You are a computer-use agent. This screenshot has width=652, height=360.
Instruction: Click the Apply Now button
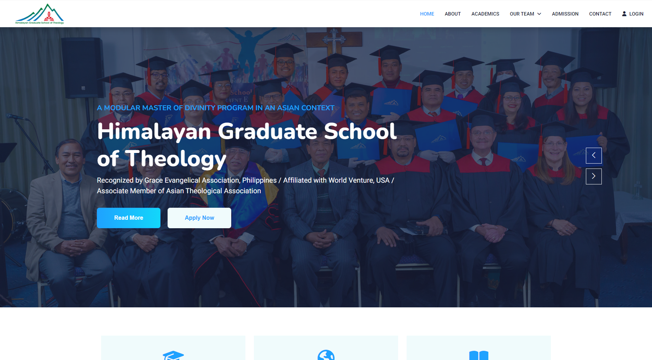(199, 218)
